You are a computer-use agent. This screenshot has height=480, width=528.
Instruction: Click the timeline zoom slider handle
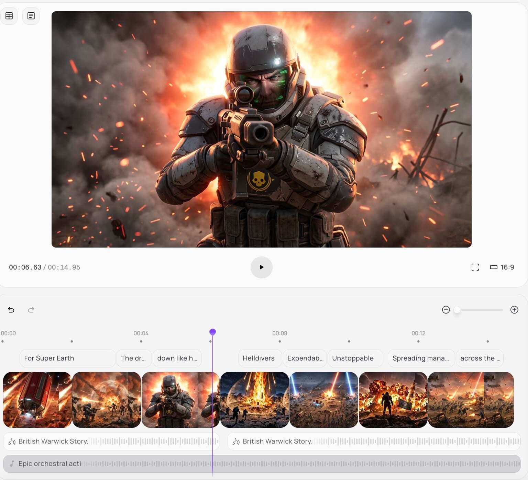click(457, 310)
